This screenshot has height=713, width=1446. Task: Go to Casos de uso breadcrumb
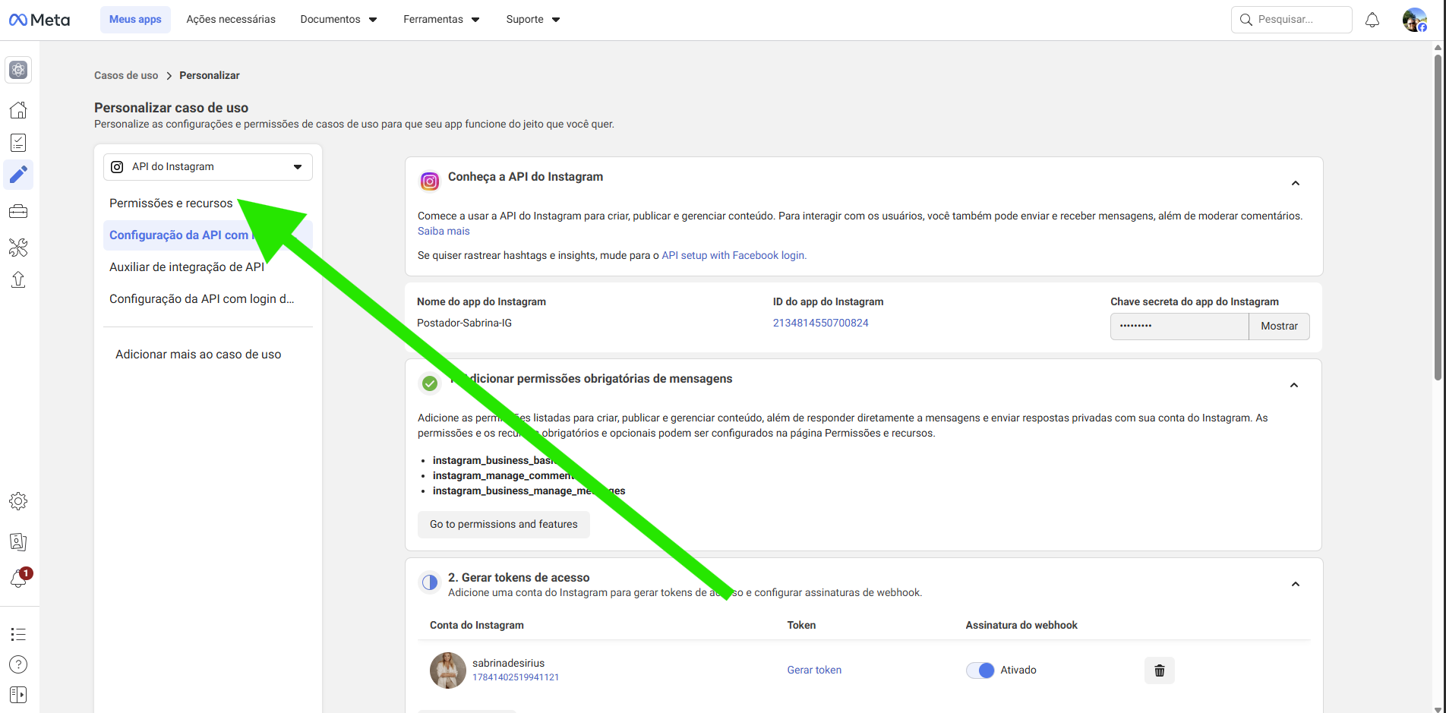click(x=126, y=75)
